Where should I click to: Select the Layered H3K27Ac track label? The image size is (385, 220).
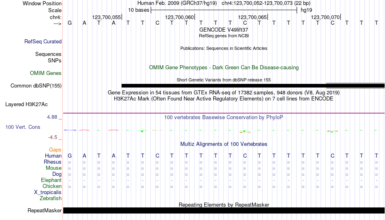pyautogui.click(x=26, y=105)
